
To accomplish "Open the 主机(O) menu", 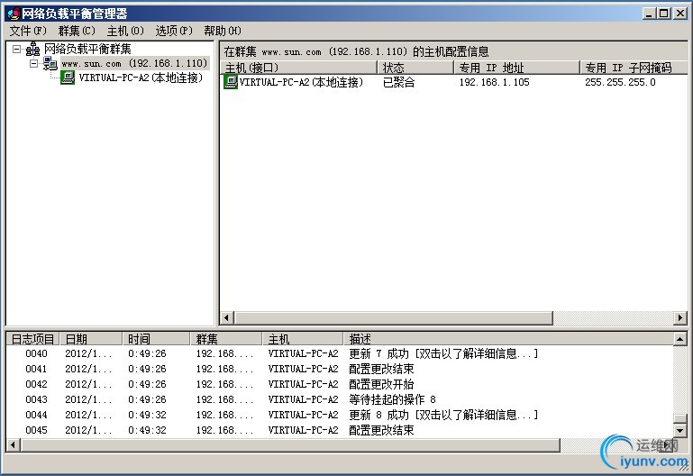I will (125, 31).
